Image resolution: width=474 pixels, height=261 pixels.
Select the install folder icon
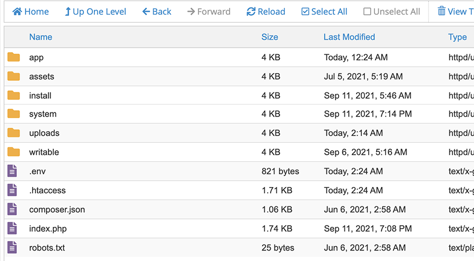tap(14, 96)
